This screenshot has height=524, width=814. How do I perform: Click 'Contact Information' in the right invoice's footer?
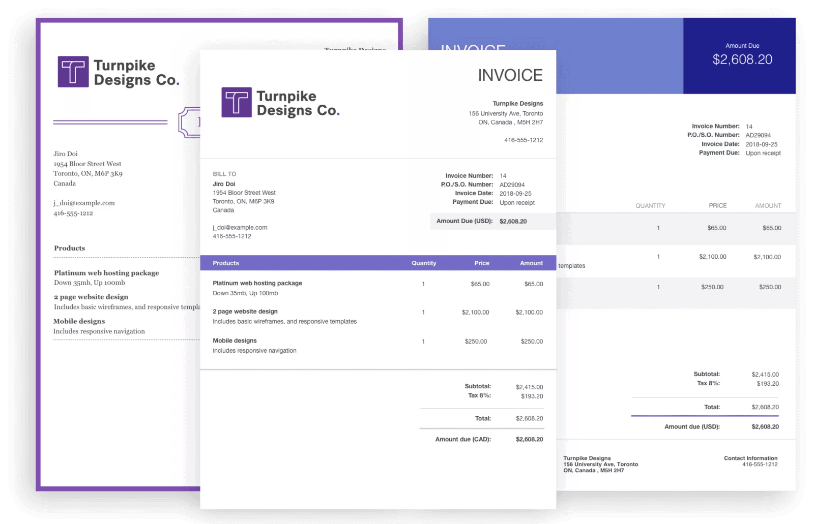pos(750,458)
